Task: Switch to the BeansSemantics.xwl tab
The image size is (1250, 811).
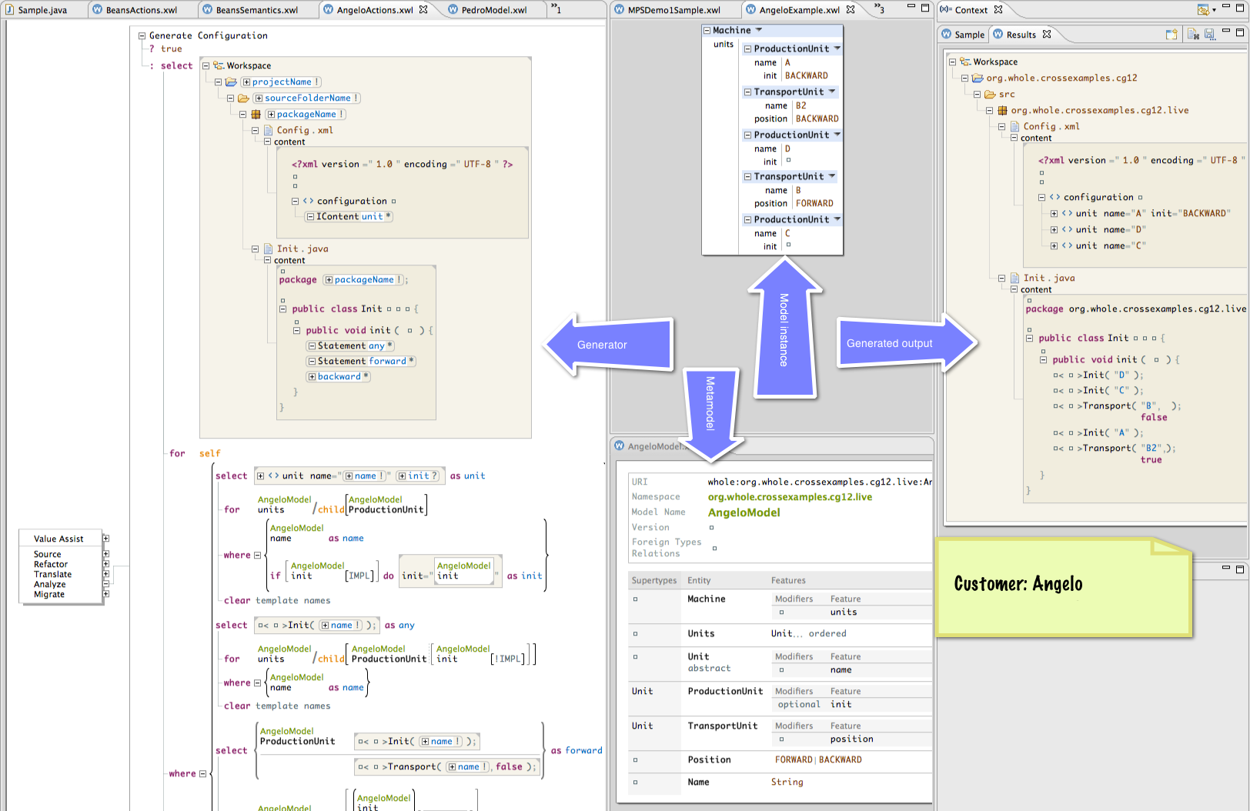Action: (256, 10)
